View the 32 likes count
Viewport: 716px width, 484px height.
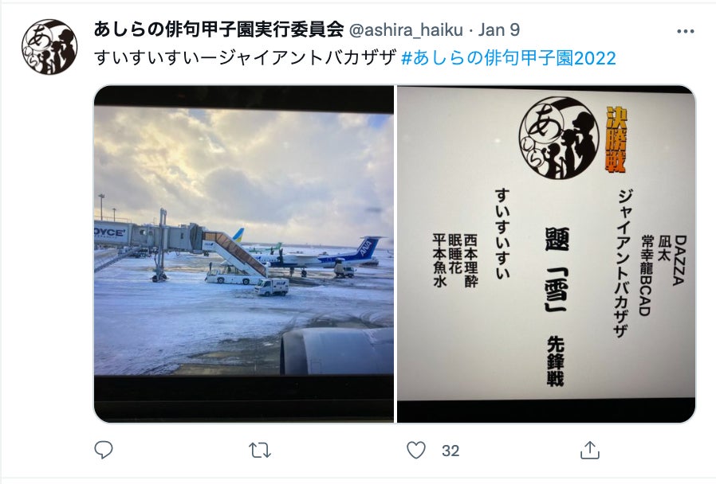450,451
